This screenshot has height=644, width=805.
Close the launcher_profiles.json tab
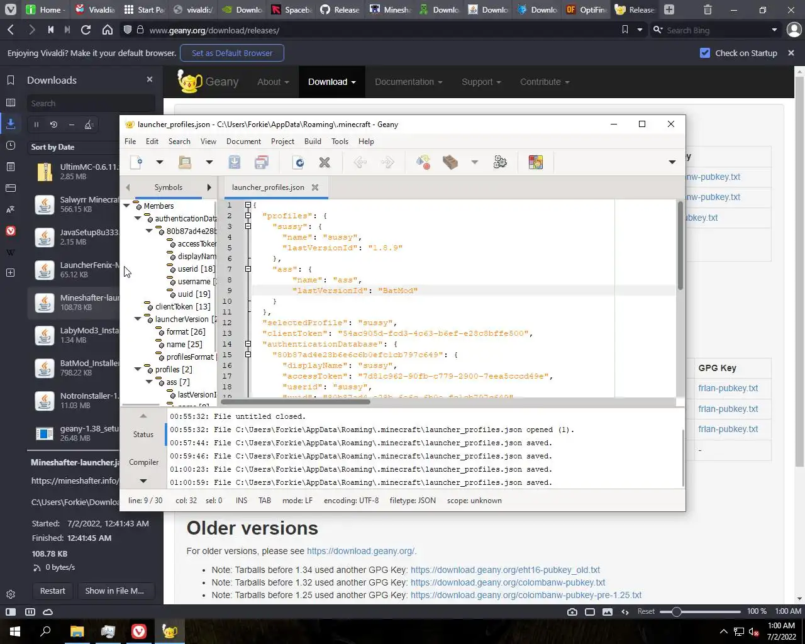point(315,187)
